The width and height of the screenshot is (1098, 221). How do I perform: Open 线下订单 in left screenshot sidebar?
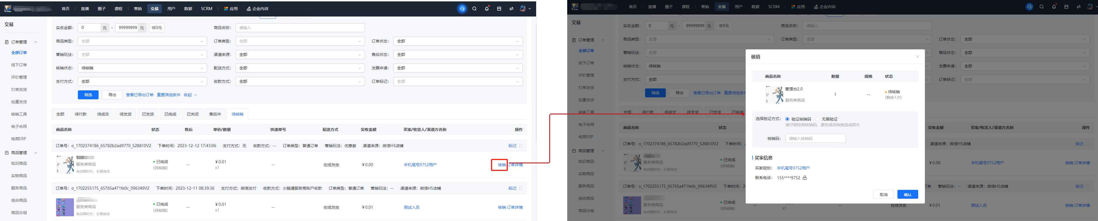(19, 65)
